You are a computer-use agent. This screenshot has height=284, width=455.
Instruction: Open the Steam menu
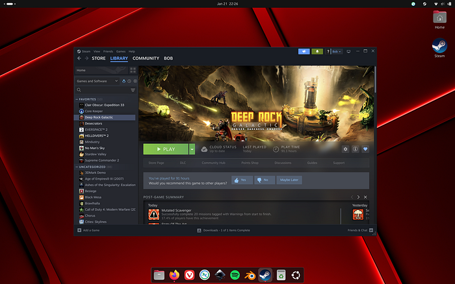(x=86, y=51)
